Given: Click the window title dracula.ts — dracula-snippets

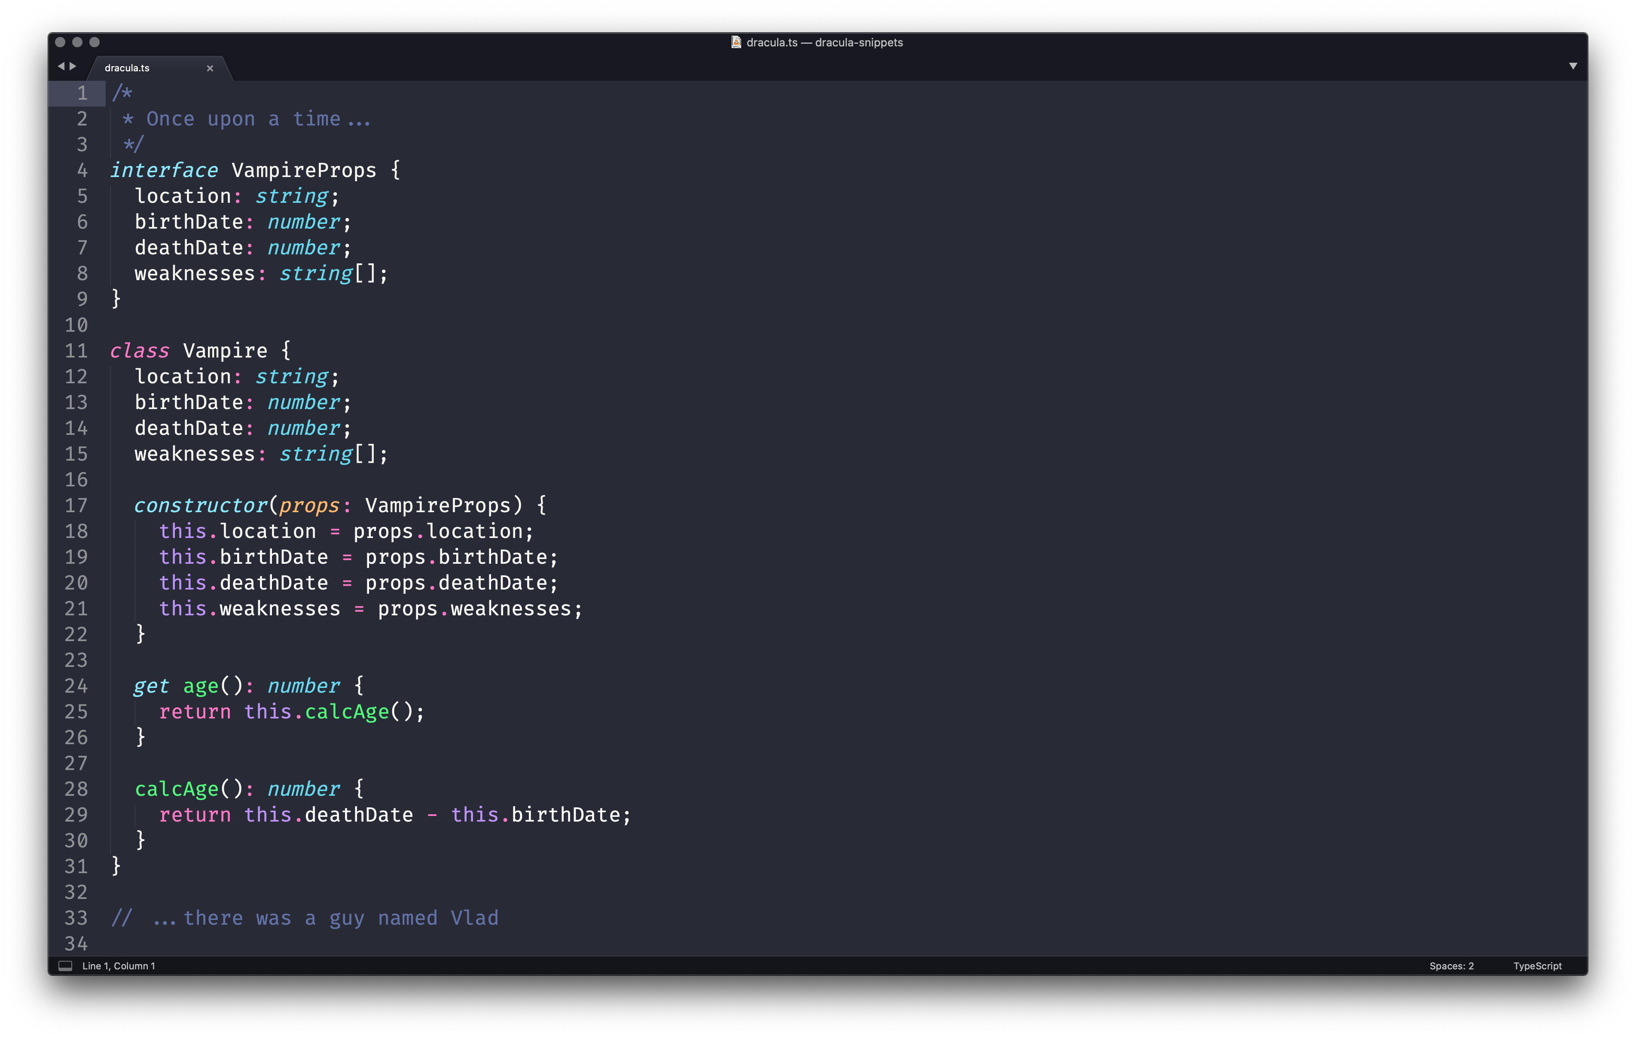Looking at the screenshot, I should pos(824,42).
